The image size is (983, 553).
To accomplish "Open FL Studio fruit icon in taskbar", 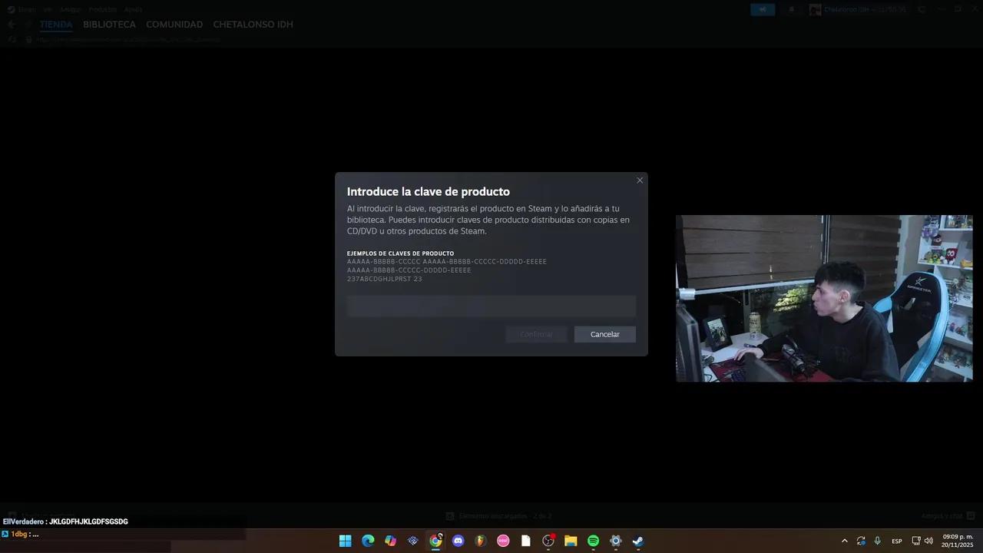I will [x=481, y=541].
